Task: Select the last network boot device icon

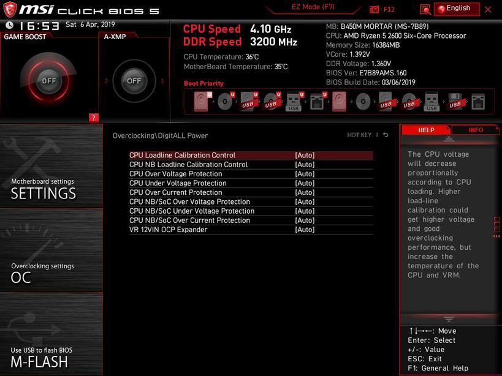Action: (x=477, y=101)
